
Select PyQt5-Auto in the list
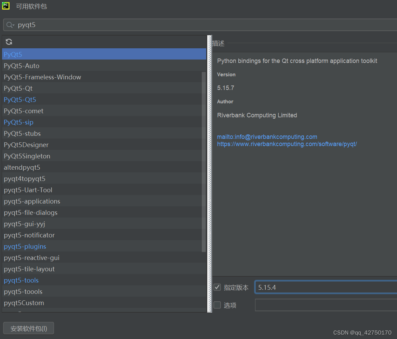pos(104,66)
